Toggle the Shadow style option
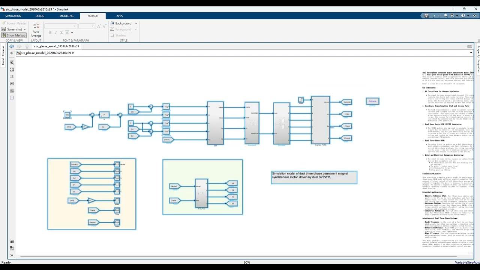This screenshot has height=270, width=480. coord(118,35)
